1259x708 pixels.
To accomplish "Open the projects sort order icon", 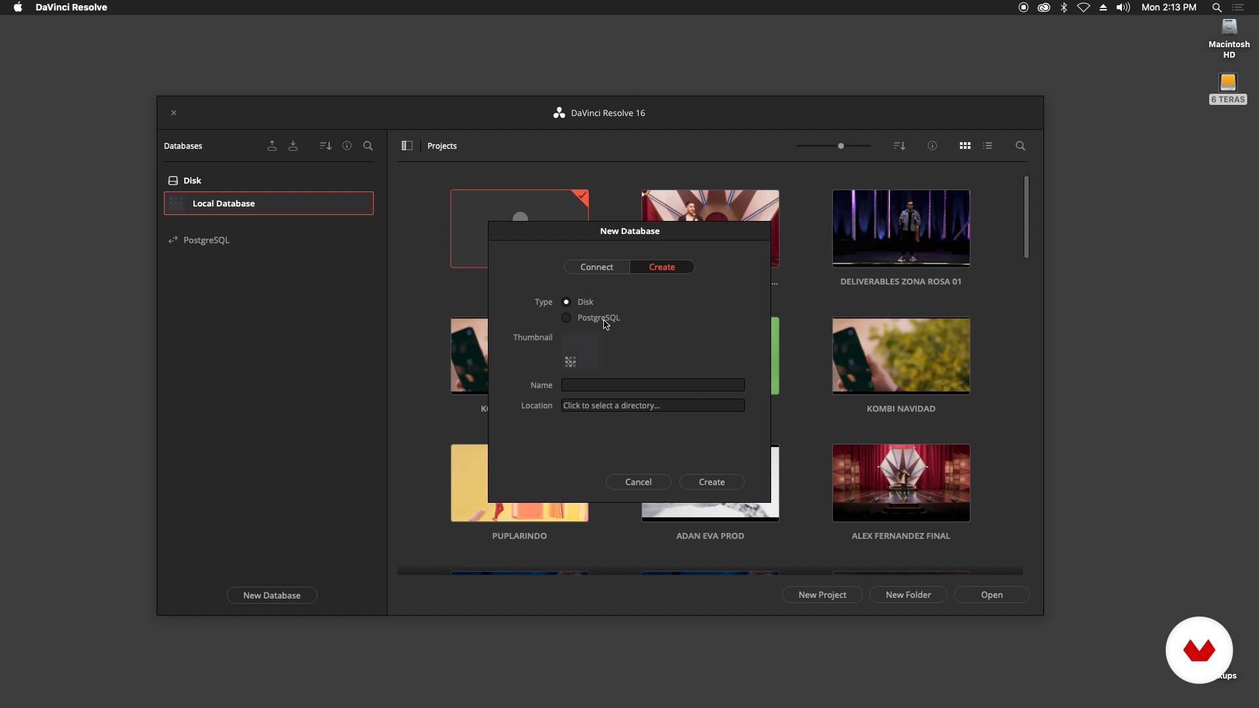I will point(900,146).
